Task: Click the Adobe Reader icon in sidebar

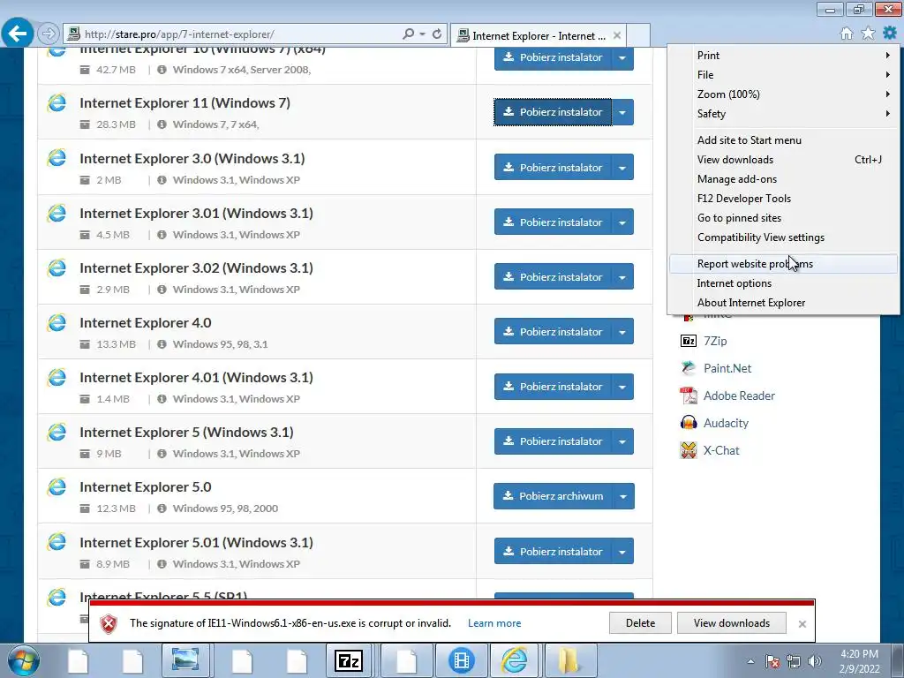Action: [x=689, y=395]
